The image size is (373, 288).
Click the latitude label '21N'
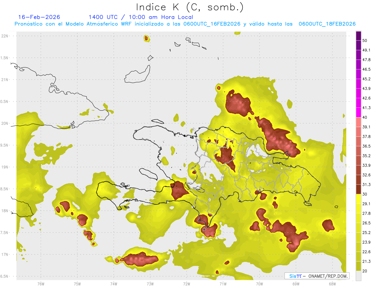tap(5, 80)
